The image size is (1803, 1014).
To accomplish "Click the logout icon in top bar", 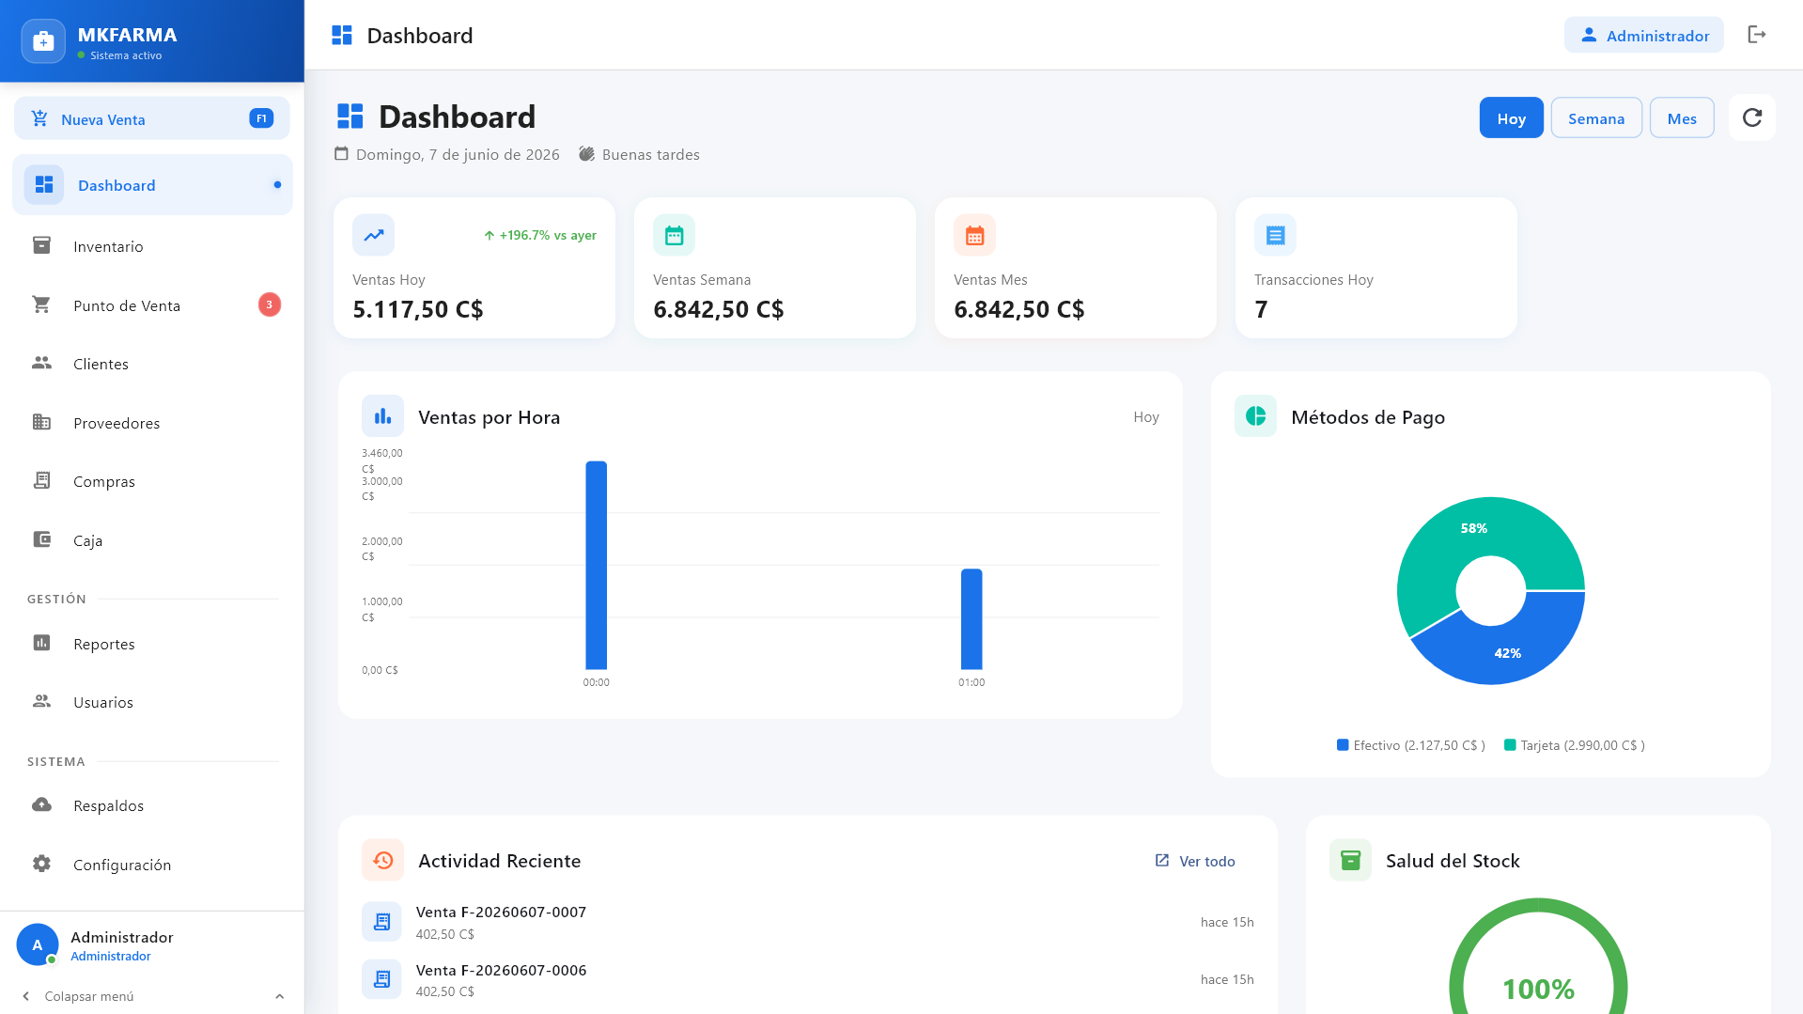I will coord(1757,35).
